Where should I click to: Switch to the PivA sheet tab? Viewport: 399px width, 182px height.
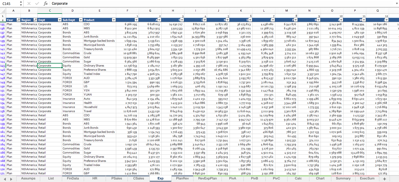tap(232, 178)
